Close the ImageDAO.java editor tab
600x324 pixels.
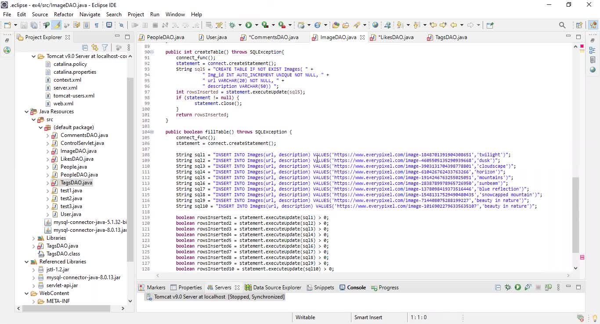tap(362, 37)
